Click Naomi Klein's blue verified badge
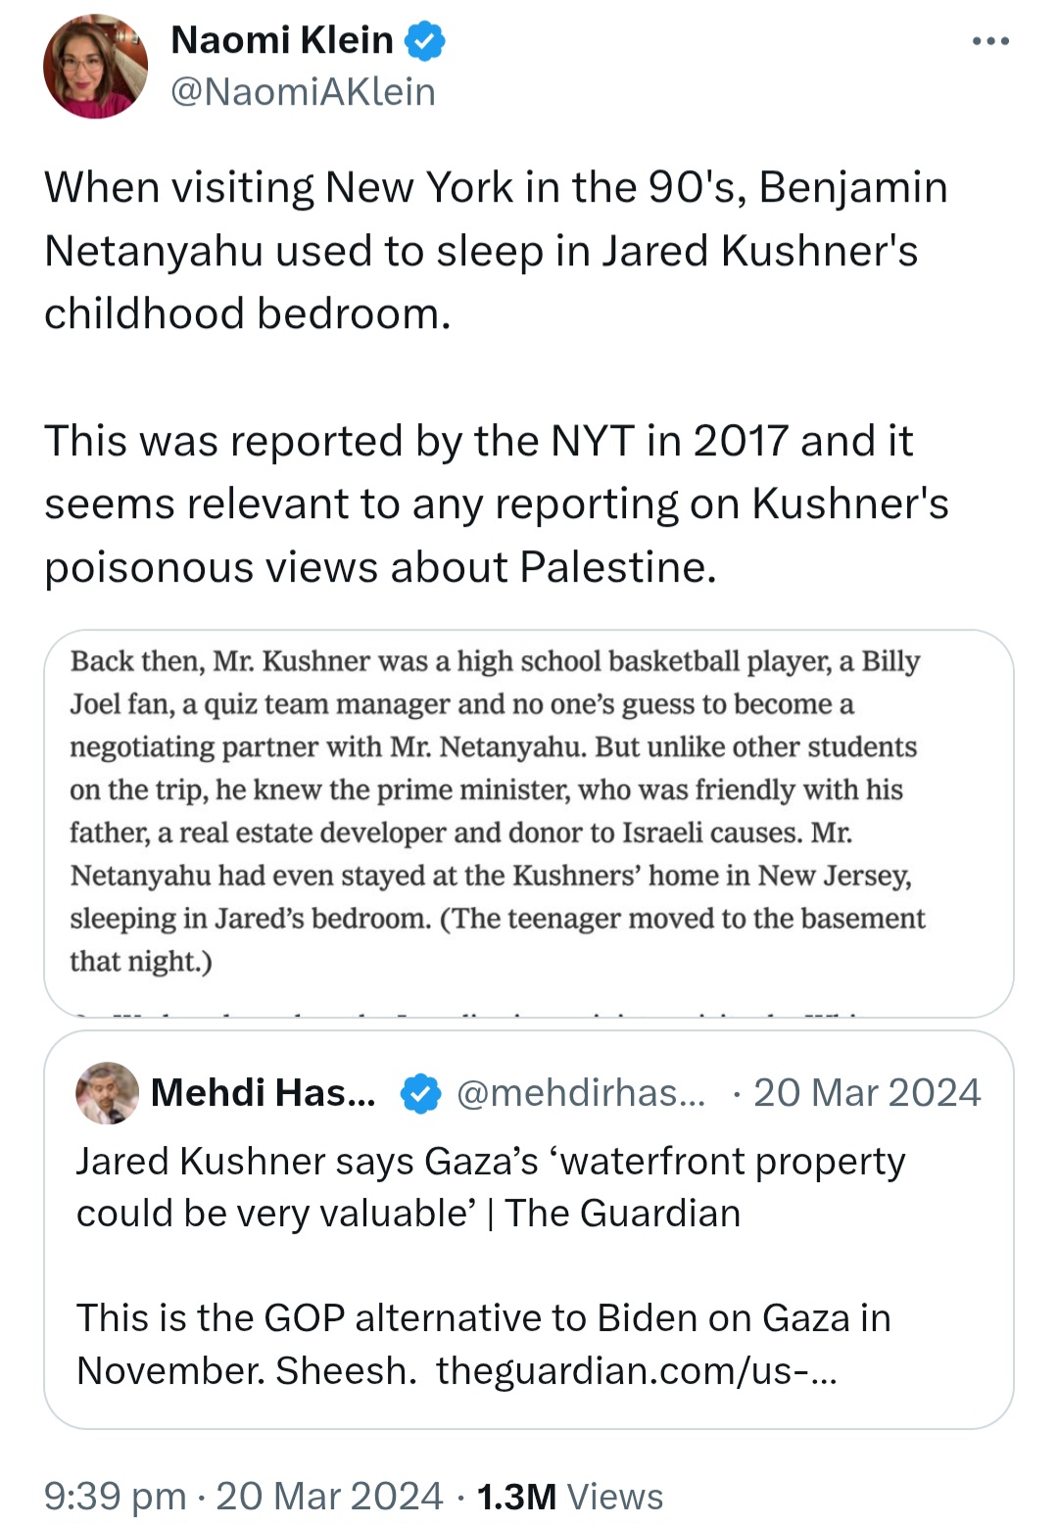 point(425,41)
